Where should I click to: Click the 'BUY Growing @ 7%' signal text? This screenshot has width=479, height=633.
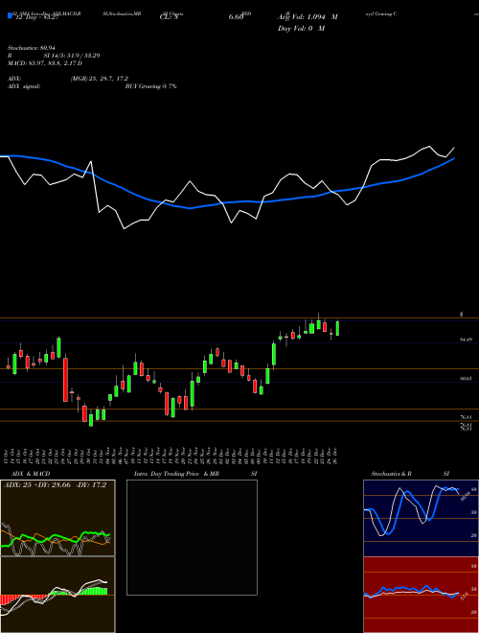click(x=150, y=86)
